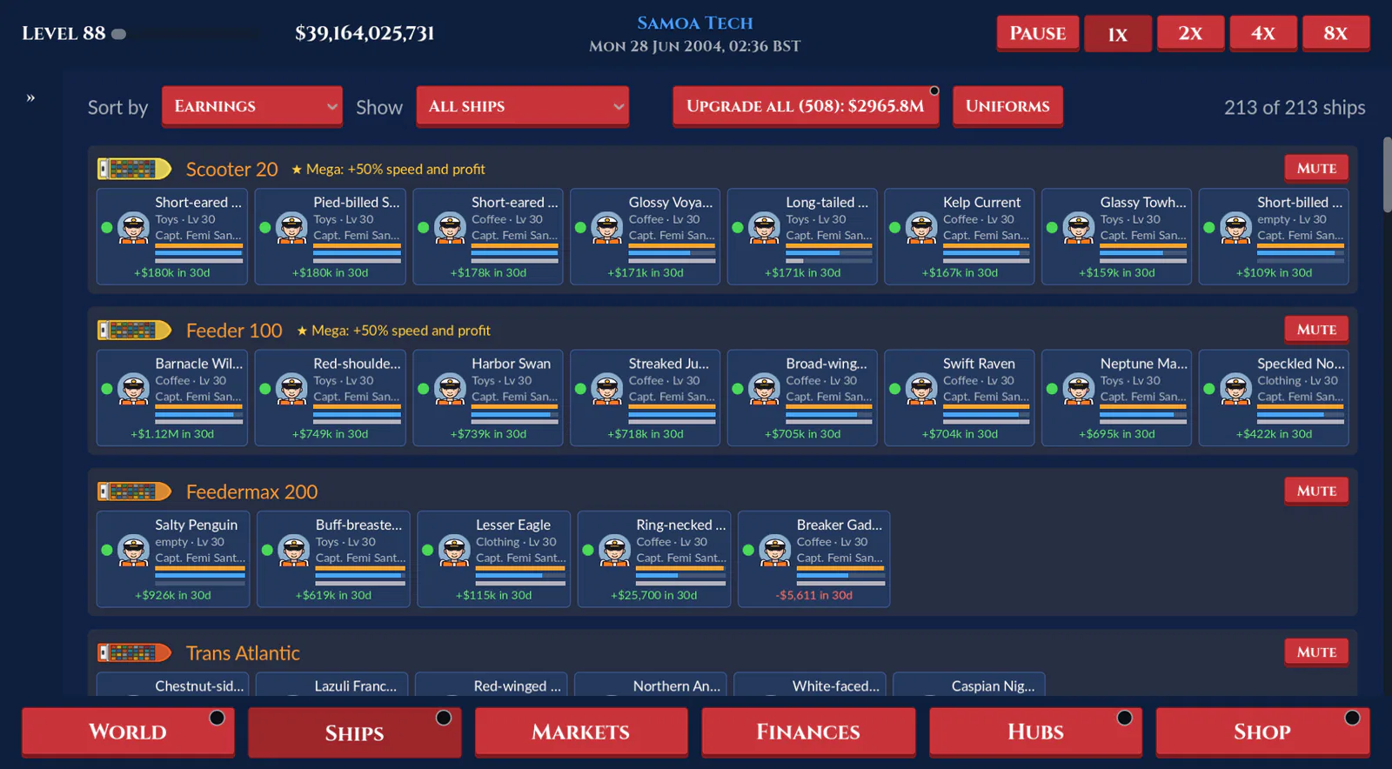Click the star icon beside Scooter 20 Mega bonus

tap(297, 170)
